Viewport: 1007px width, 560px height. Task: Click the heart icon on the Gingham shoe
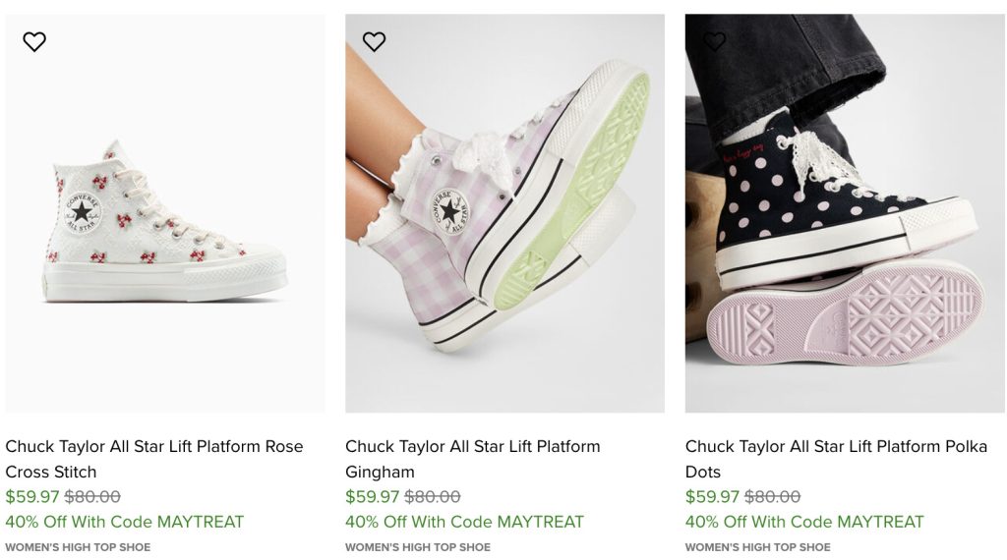374,41
